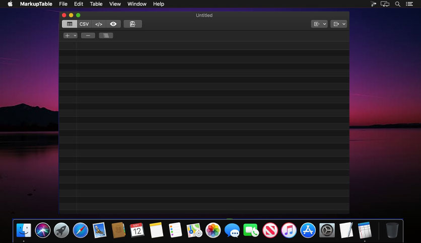Open the import dropdown menu

click(319, 24)
